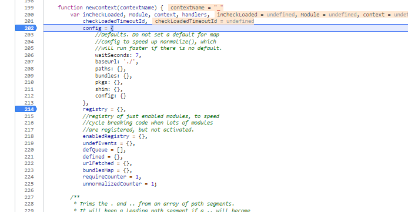Set a breakpoint on line number 218

29,136
